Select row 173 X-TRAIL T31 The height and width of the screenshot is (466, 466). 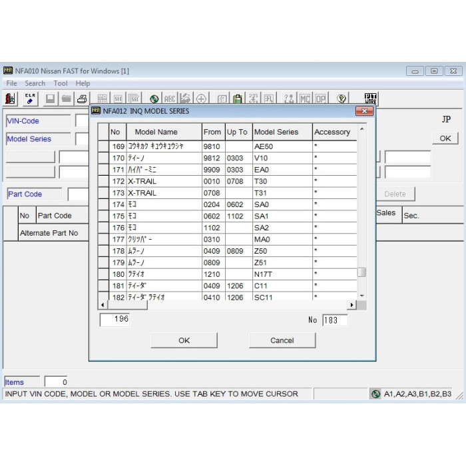(x=228, y=193)
